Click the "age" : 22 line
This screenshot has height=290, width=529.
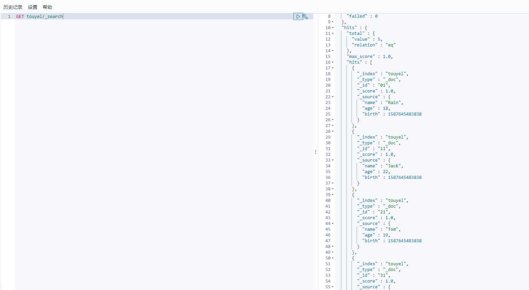(x=376, y=172)
